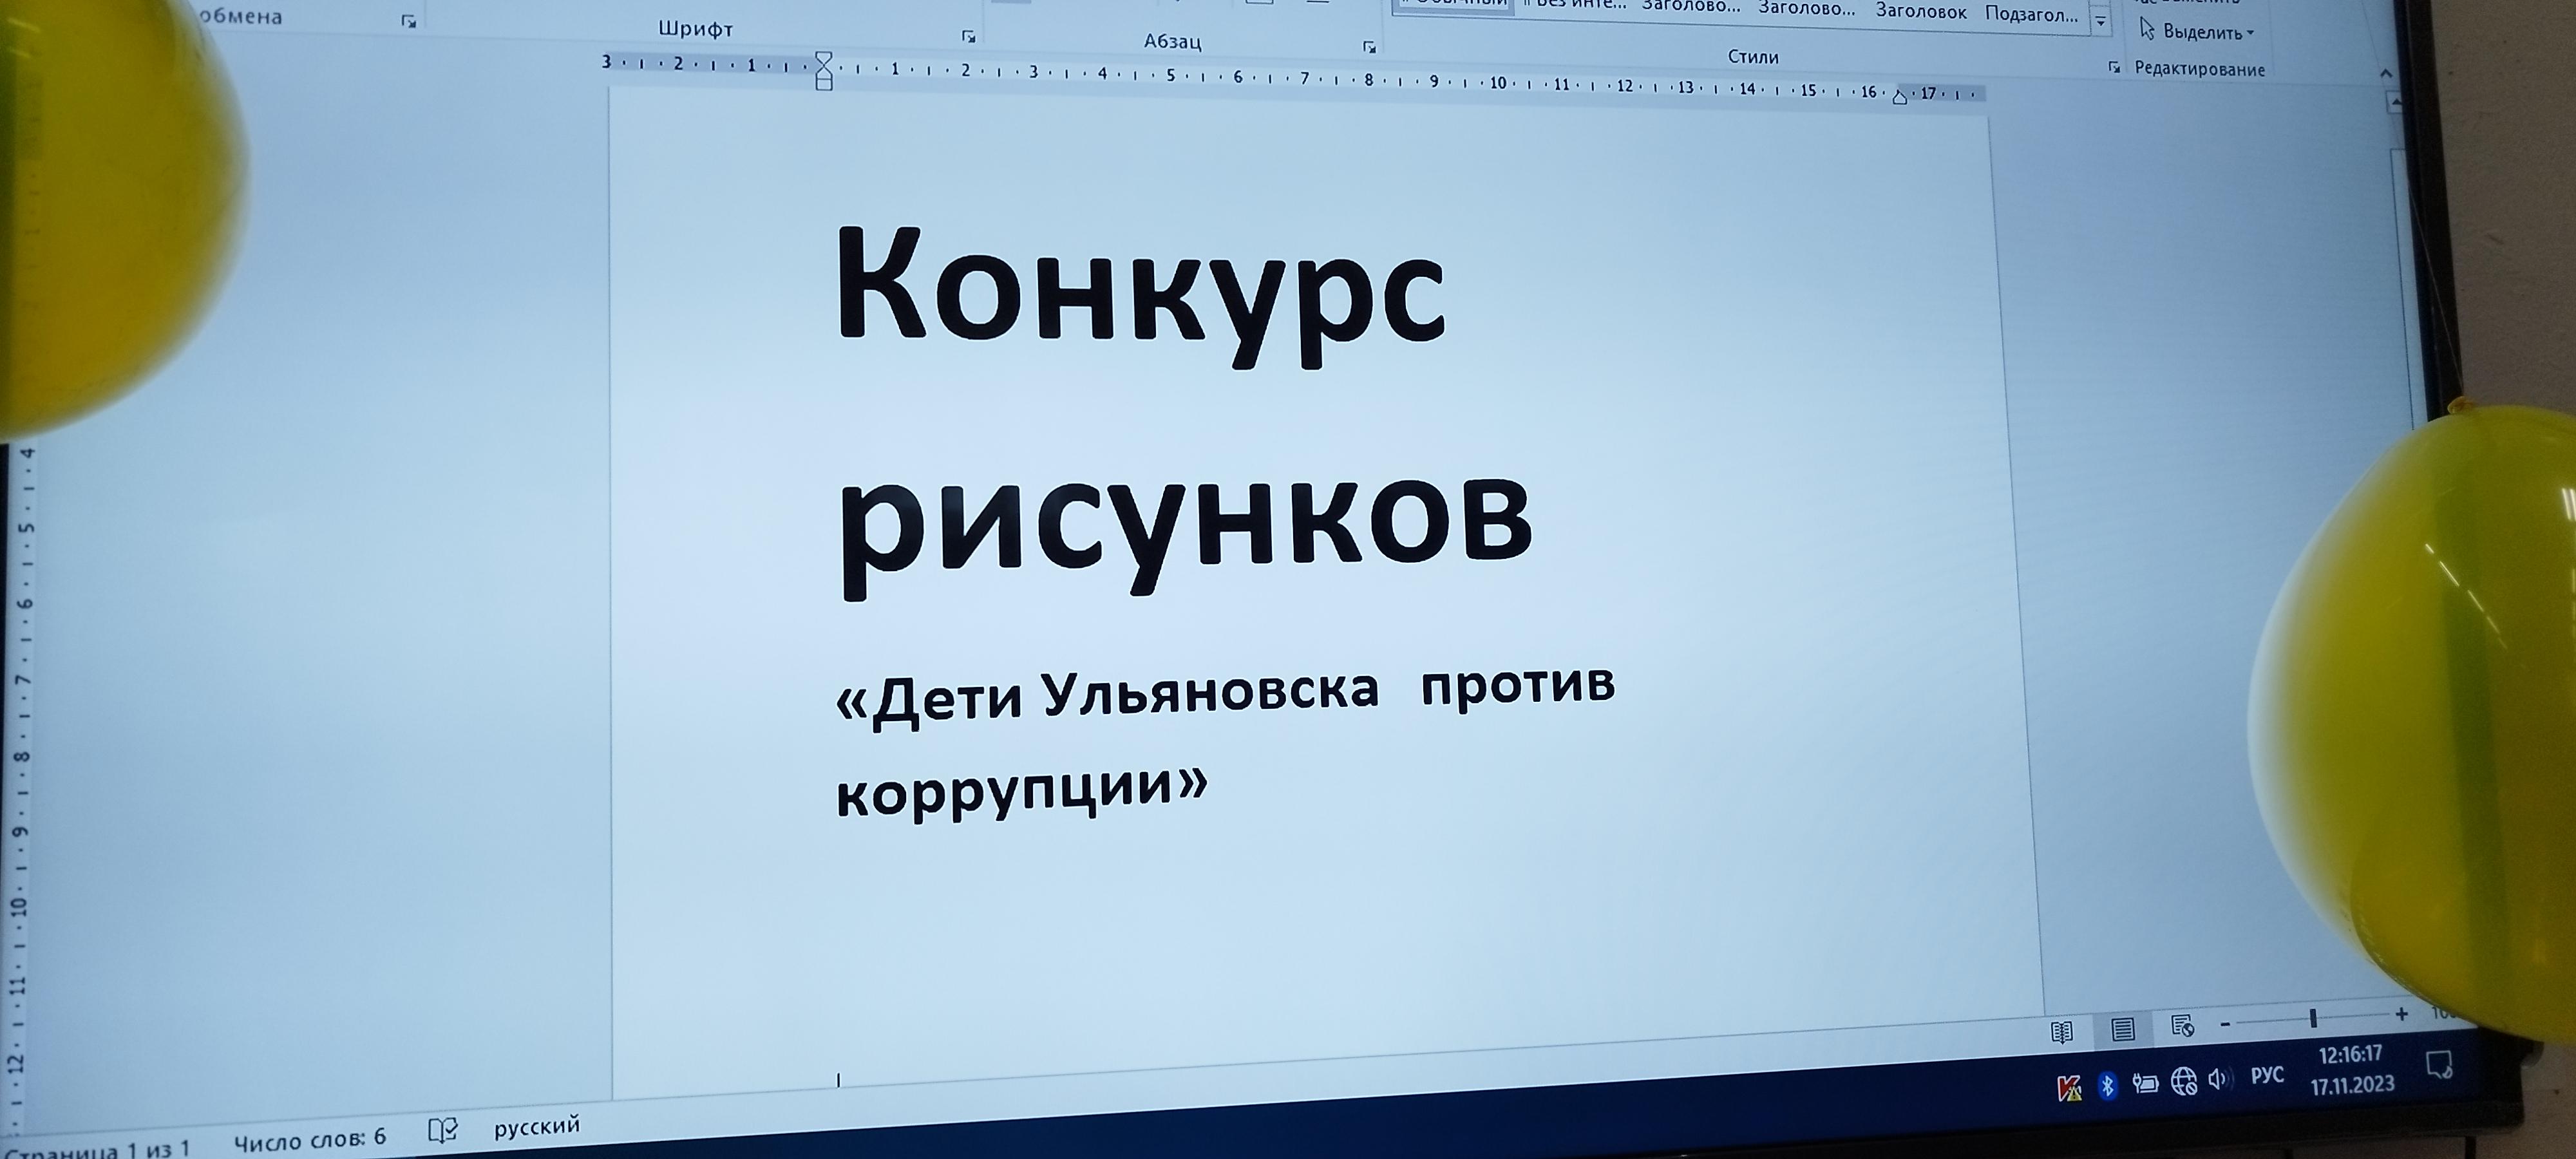Open the Шрифт dialog launcher
The image size is (2576, 1159).
[968, 36]
